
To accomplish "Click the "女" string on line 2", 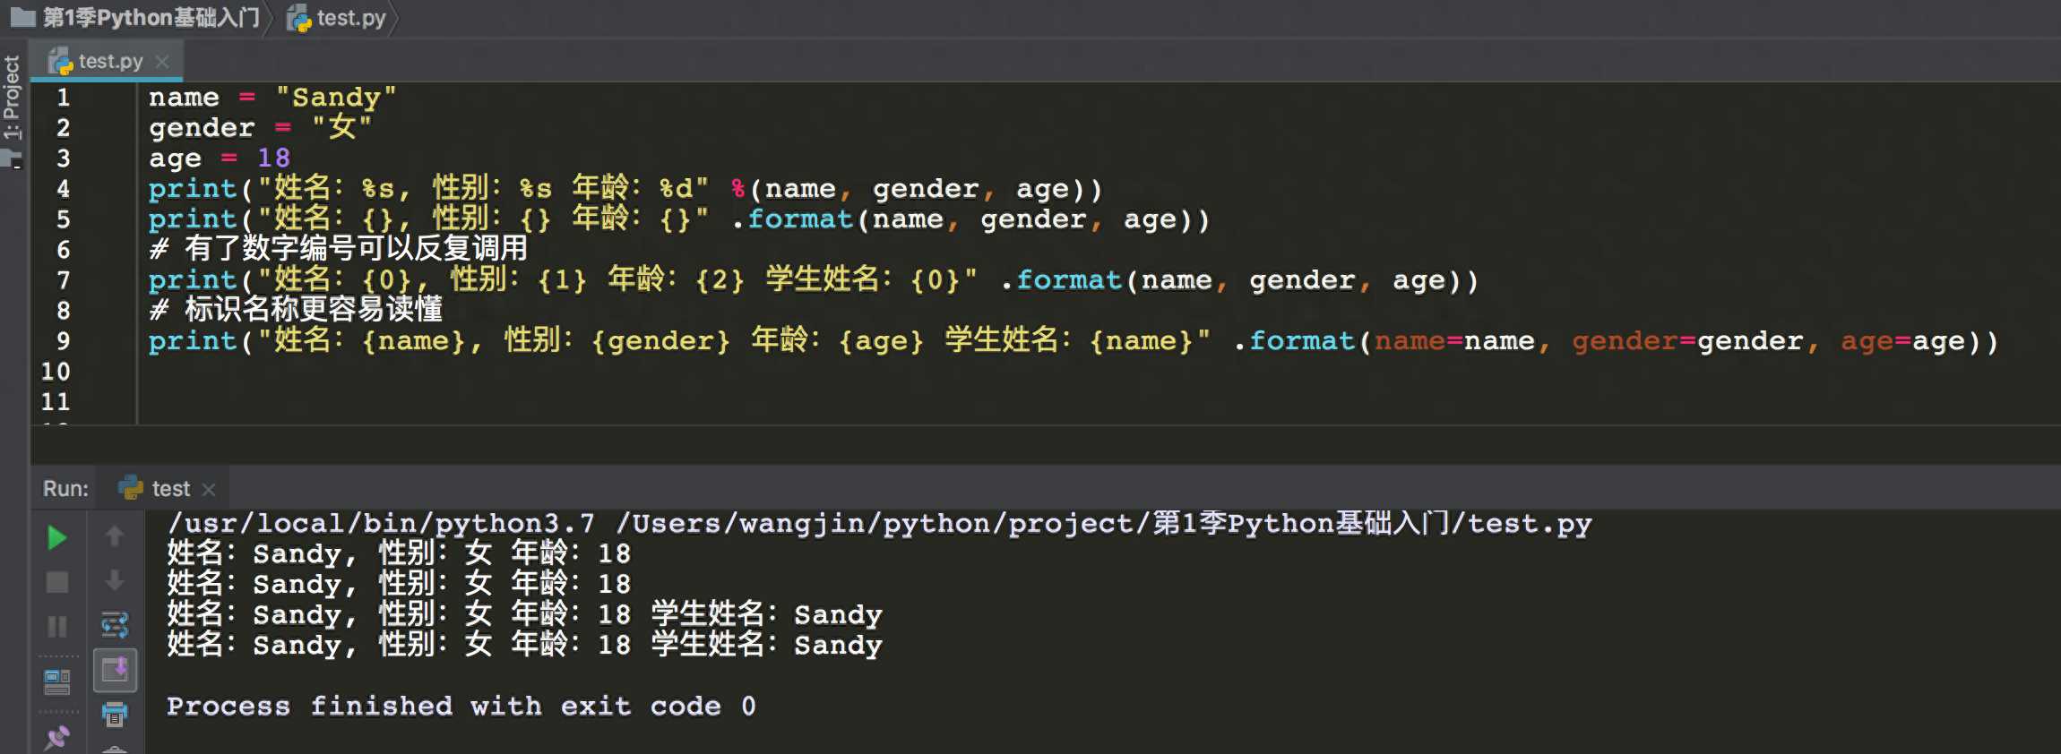I will coord(341,127).
